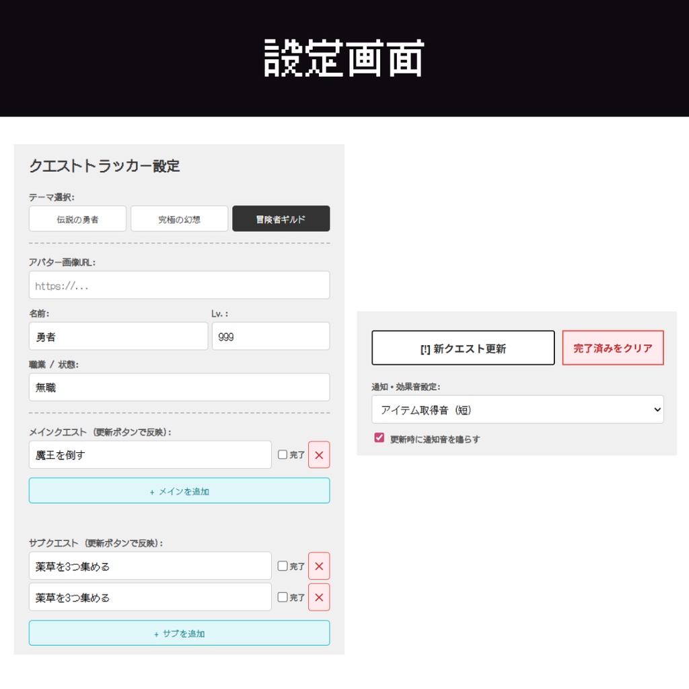Viewport: 689px width, 689px height.
Task: Mark 魔王を倒す quest as 完了
Action: [283, 454]
